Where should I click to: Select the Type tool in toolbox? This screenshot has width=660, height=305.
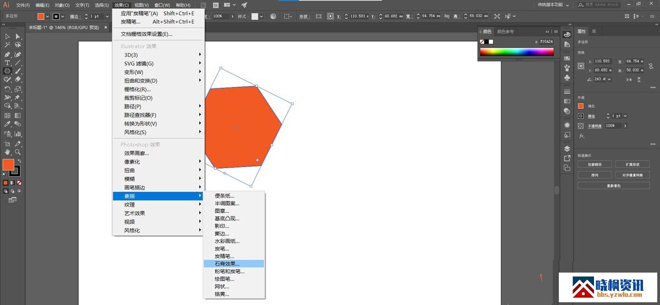tap(7, 63)
